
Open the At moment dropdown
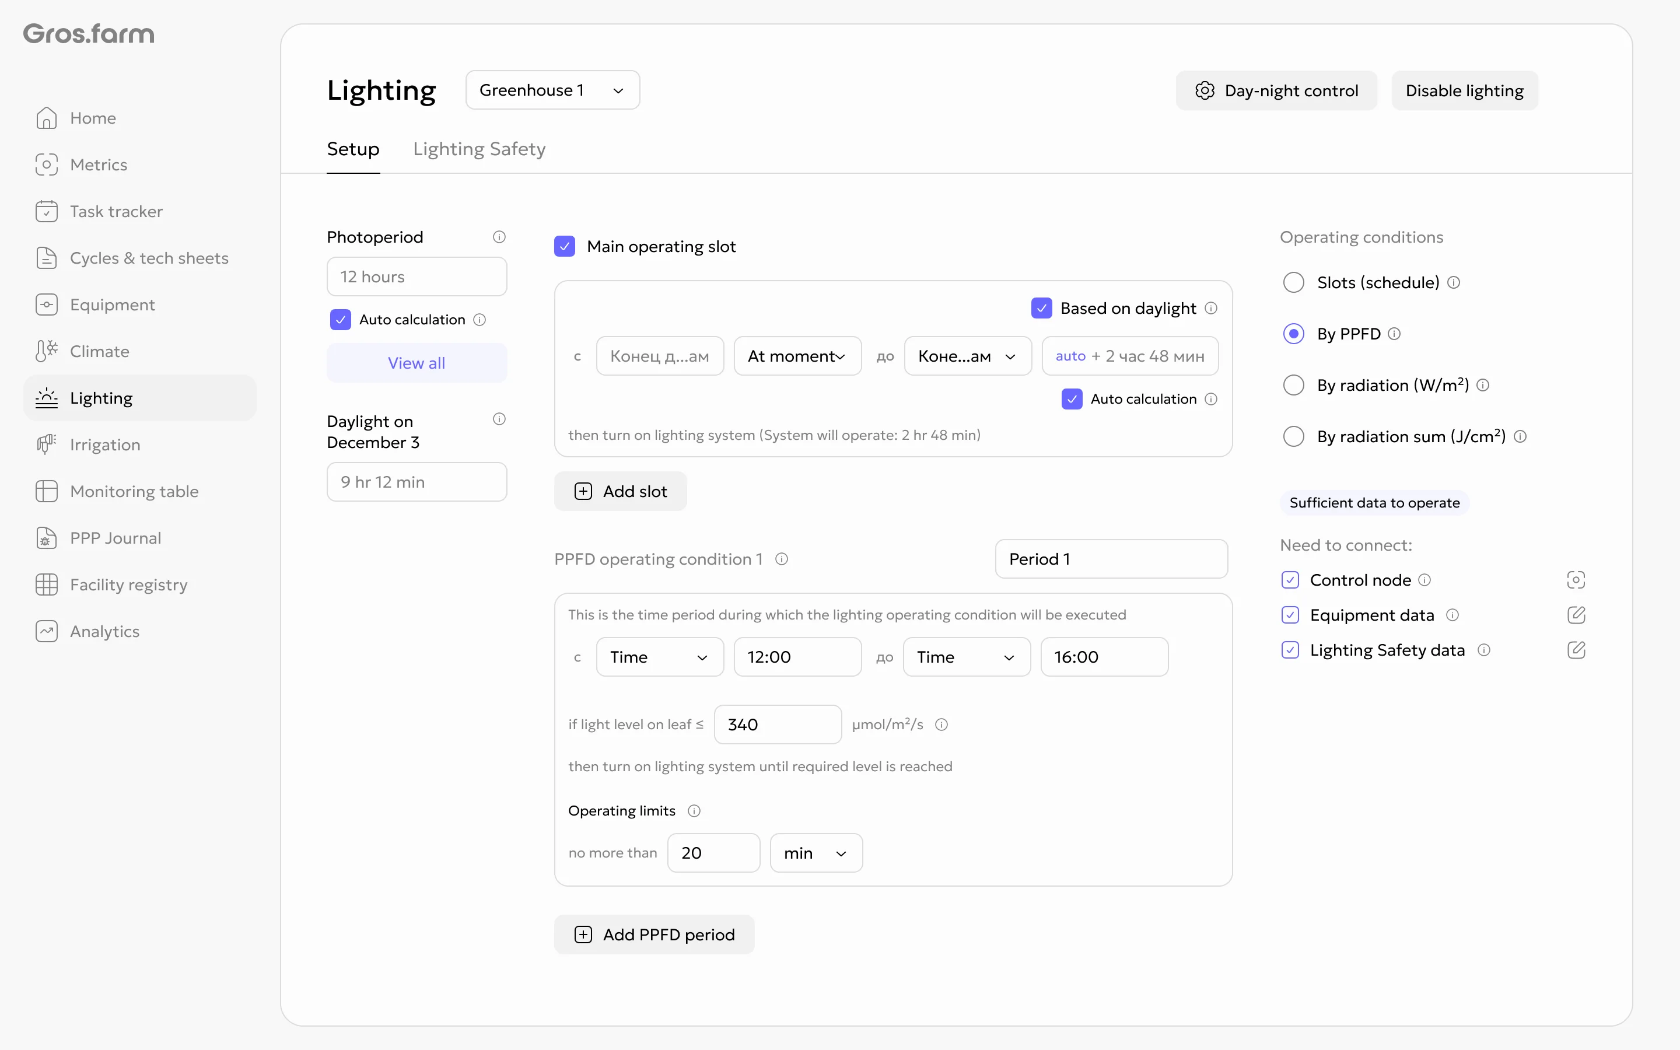coord(797,356)
